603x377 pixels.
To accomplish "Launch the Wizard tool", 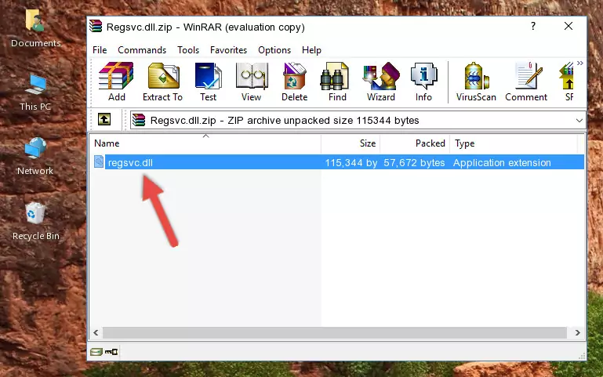I will [381, 82].
